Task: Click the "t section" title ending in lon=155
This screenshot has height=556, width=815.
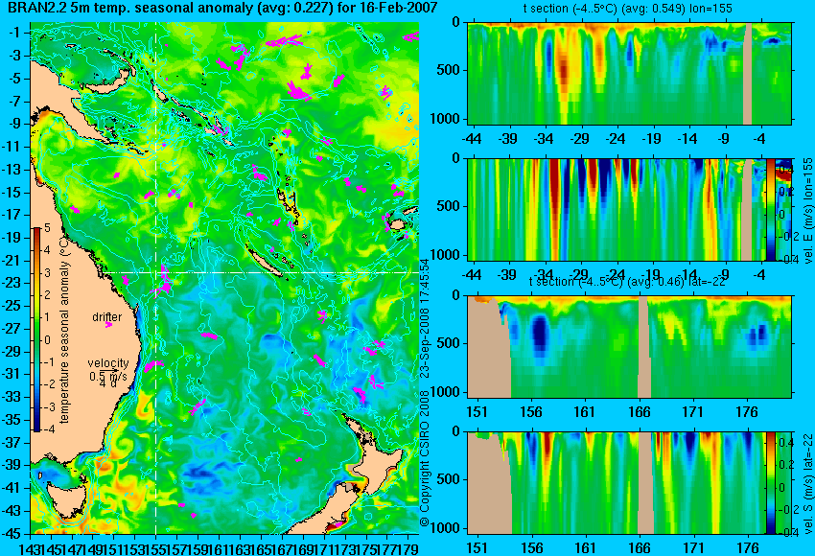Action: [x=628, y=9]
